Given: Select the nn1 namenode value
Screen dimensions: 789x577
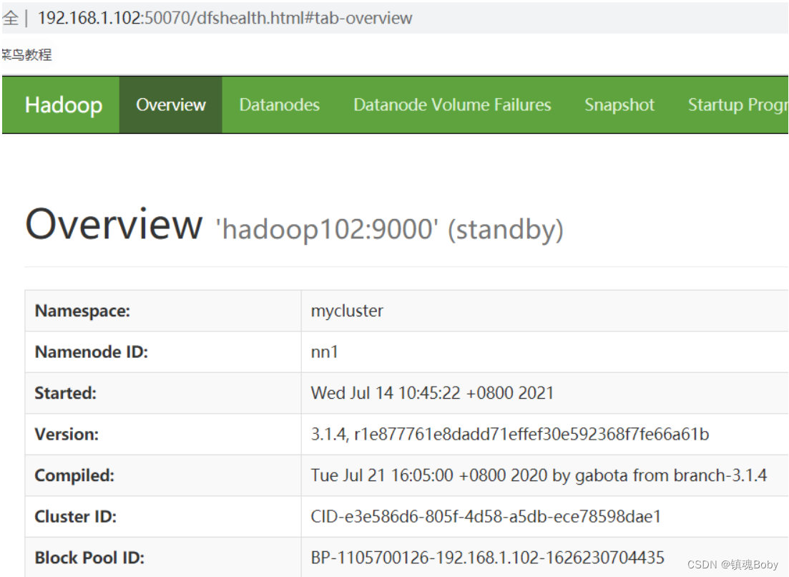Looking at the screenshot, I should [325, 352].
